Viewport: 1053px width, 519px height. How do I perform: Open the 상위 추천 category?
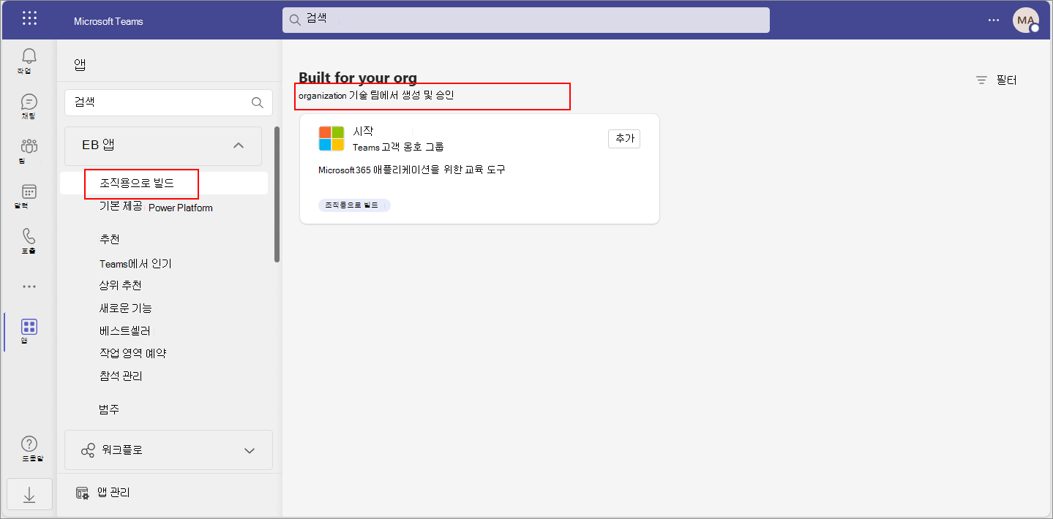coord(121,285)
